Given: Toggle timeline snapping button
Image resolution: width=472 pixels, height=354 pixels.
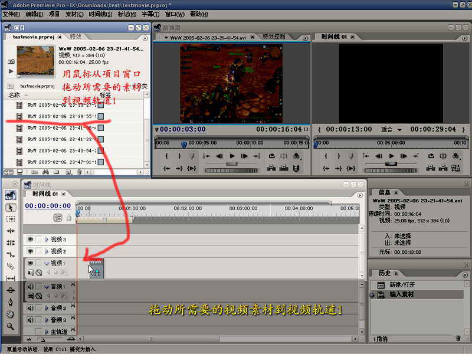Looking at the screenshot, I should coord(58,217).
